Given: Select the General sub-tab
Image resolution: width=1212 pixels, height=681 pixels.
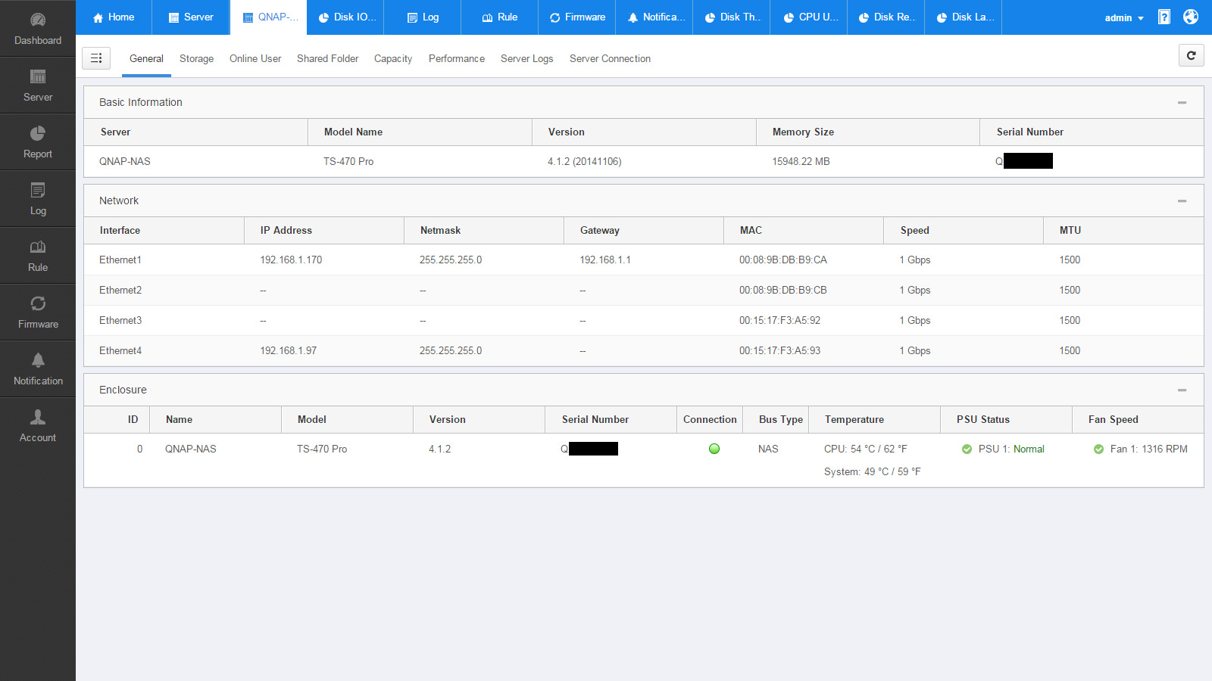Looking at the screenshot, I should pos(146,58).
